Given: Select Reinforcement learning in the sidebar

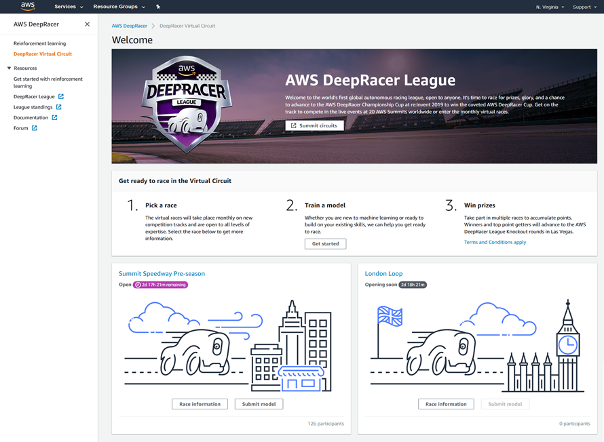Looking at the screenshot, I should click(x=40, y=42).
